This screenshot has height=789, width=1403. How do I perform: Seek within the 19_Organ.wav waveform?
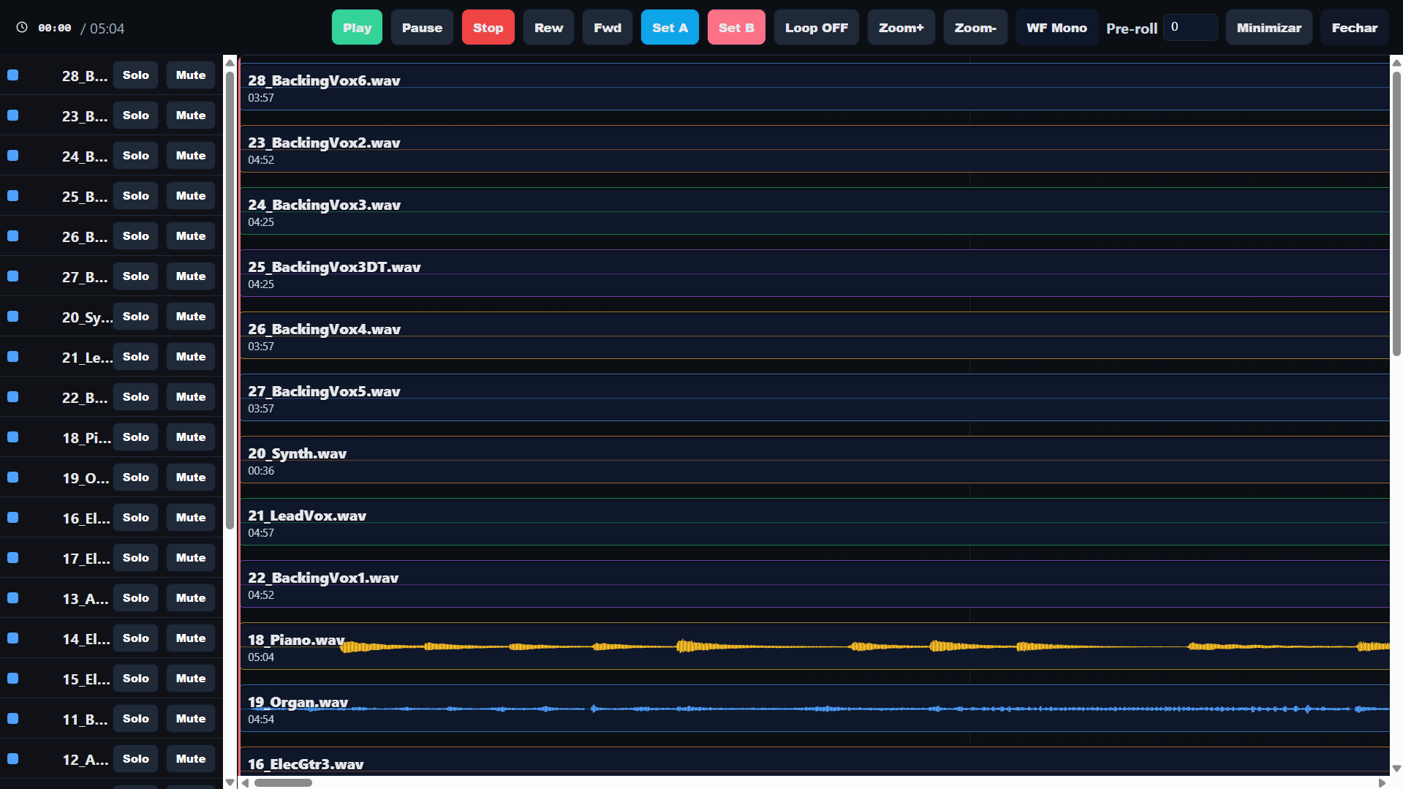point(814,708)
